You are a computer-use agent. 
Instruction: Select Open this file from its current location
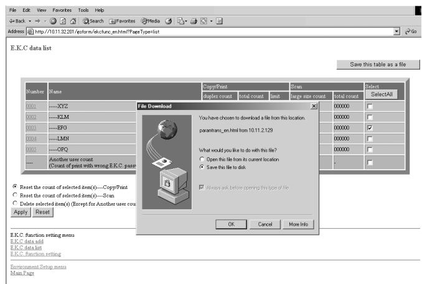point(202,159)
